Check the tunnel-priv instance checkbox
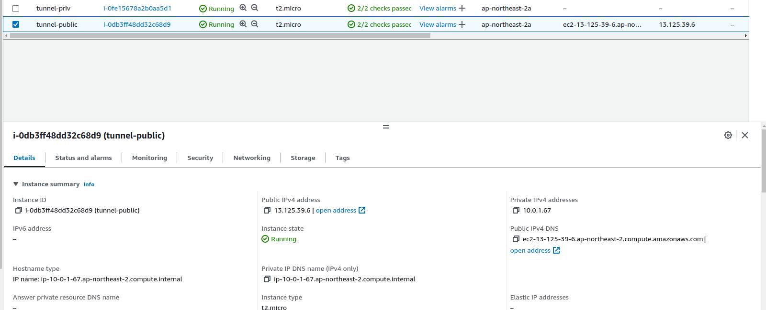 pos(16,9)
